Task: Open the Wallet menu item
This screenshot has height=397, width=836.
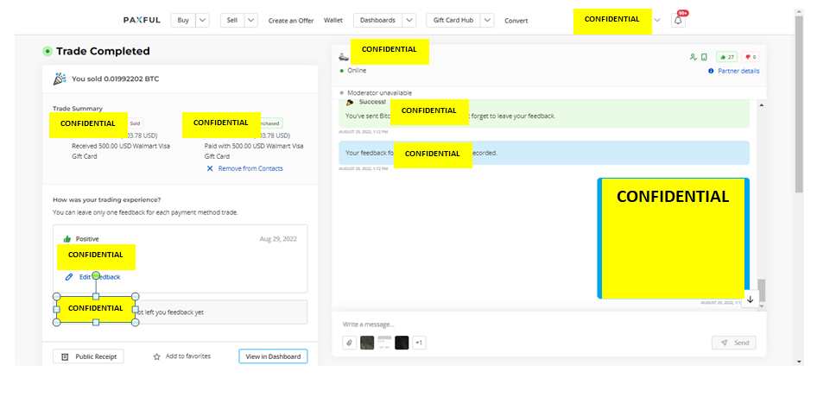Action: pos(333,20)
